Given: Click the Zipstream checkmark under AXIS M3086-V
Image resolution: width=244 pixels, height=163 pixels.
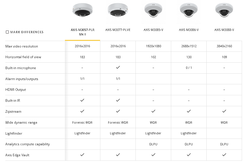Looking at the screenshot, I should pyautogui.click(x=189, y=111).
